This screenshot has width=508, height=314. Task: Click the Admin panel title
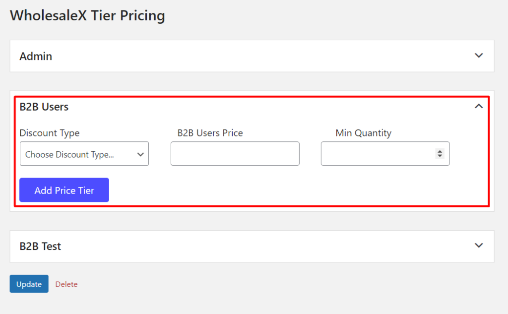36,56
